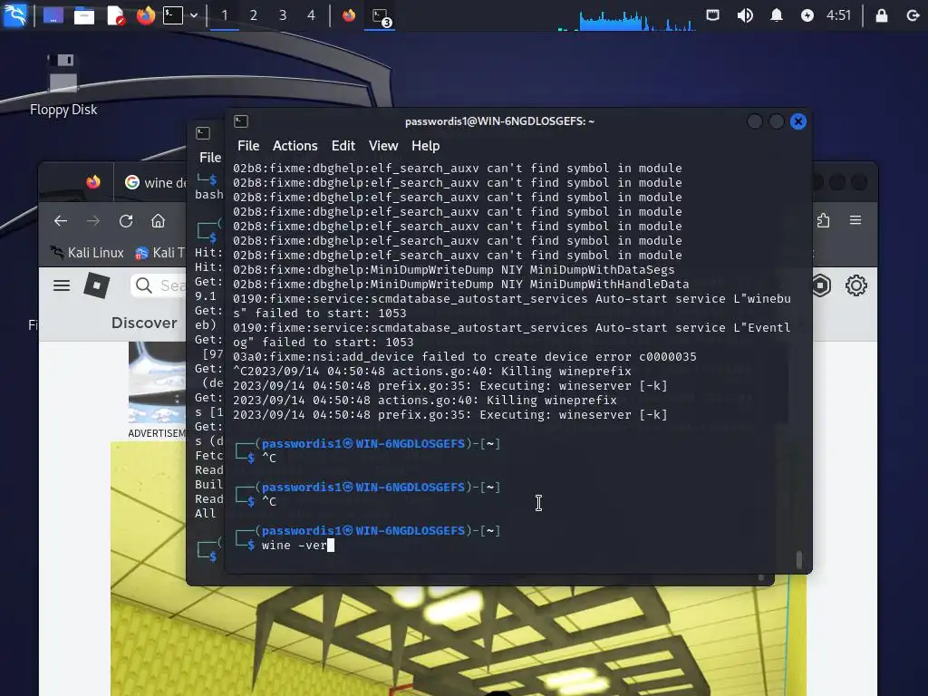Screen dimensions: 928x696
Task: Click the front terminal scrollbar handle
Action: click(x=799, y=559)
